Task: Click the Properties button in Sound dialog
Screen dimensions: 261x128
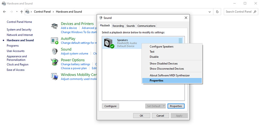Action: (x=176, y=106)
